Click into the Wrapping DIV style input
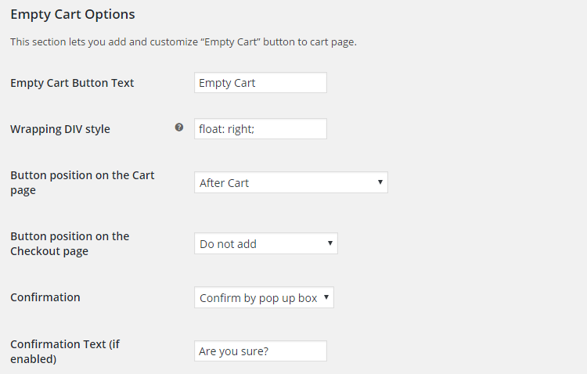 (261, 129)
